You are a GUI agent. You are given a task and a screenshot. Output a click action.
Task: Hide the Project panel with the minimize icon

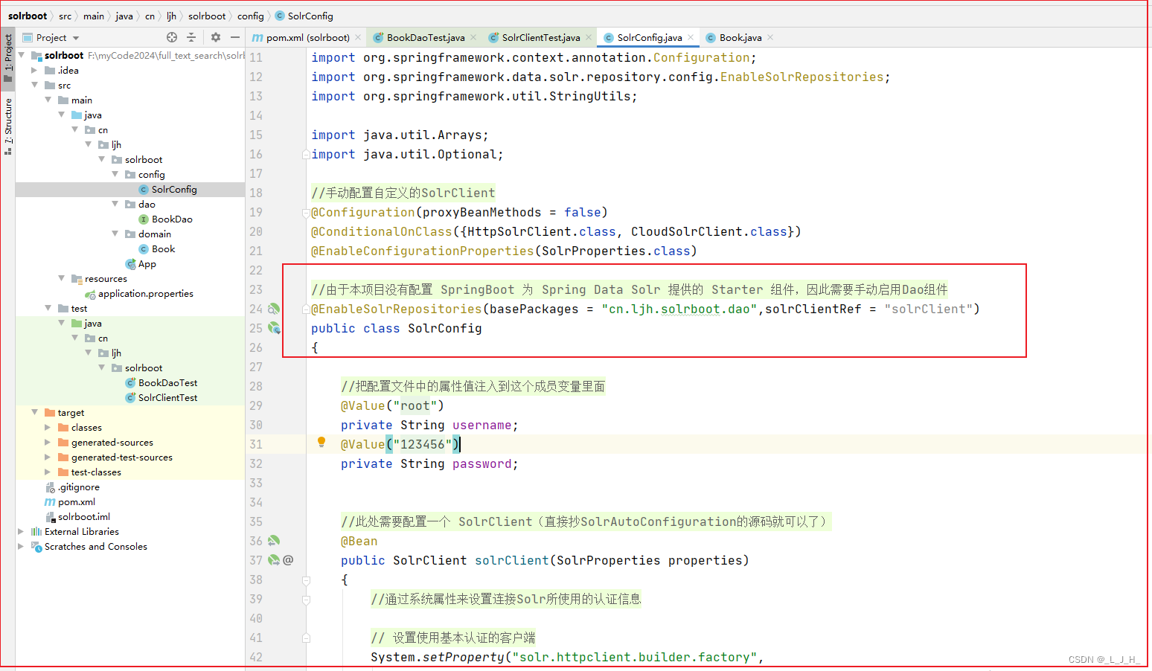click(234, 37)
